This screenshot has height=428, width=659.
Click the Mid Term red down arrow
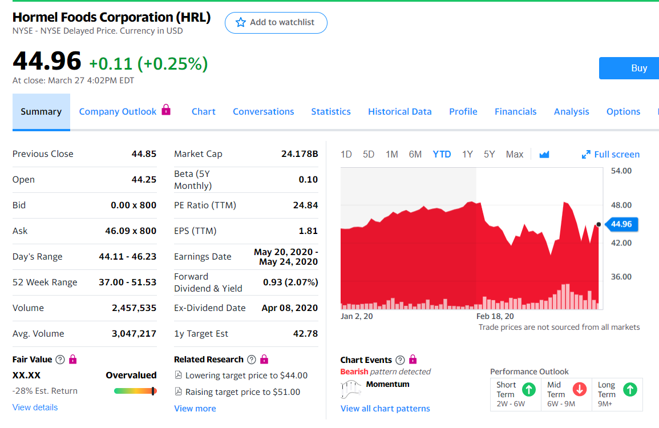(x=579, y=390)
